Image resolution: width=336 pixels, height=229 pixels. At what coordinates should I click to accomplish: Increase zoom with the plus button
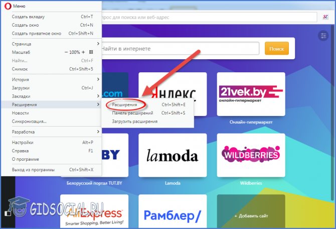83,52
